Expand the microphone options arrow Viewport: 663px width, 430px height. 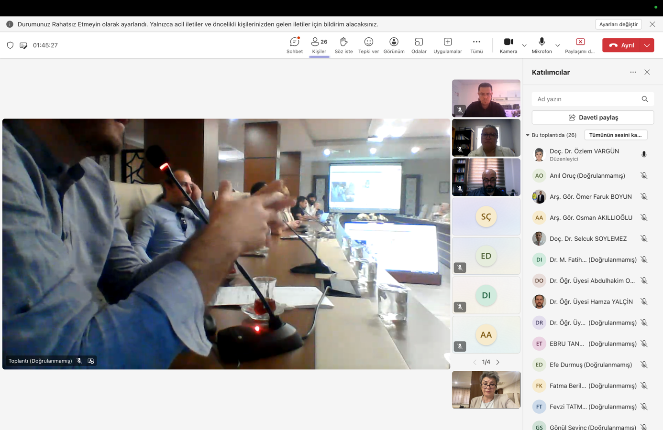pos(558,45)
